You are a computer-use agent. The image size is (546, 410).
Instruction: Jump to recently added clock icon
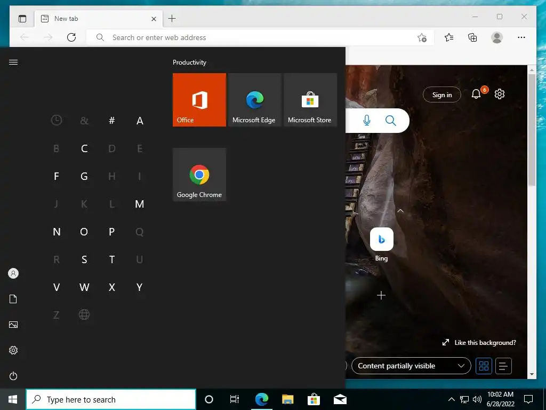(x=57, y=120)
